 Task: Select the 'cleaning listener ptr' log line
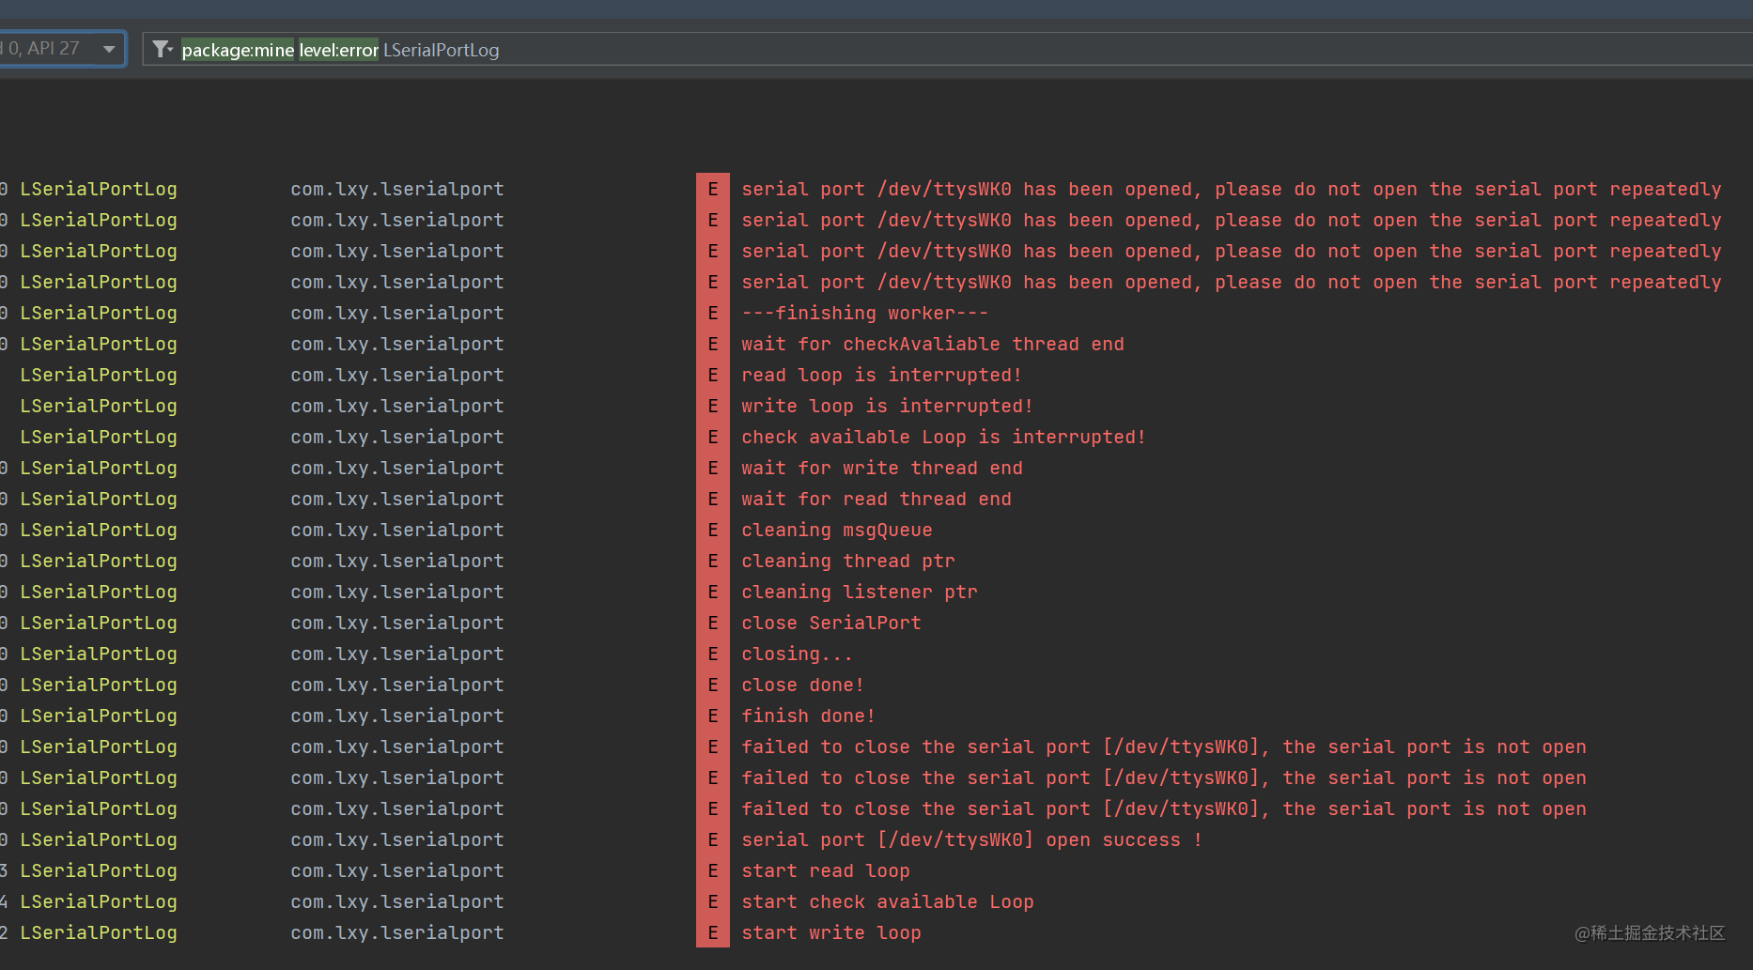(x=860, y=592)
